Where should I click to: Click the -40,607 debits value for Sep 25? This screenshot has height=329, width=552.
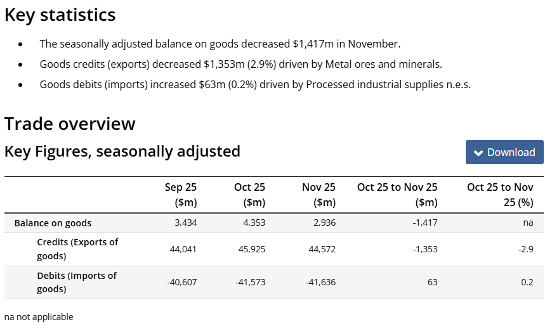[x=182, y=282]
